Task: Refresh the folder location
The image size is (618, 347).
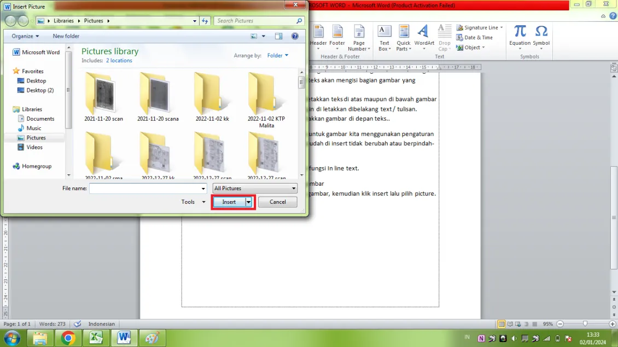Action: [x=205, y=21]
